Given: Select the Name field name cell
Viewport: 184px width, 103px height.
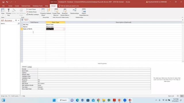Looking at the screenshot, I should (x=34, y=27).
